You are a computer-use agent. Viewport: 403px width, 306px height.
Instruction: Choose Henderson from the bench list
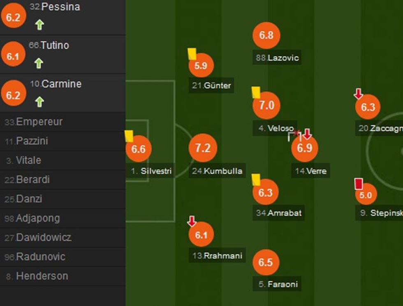tap(42, 276)
